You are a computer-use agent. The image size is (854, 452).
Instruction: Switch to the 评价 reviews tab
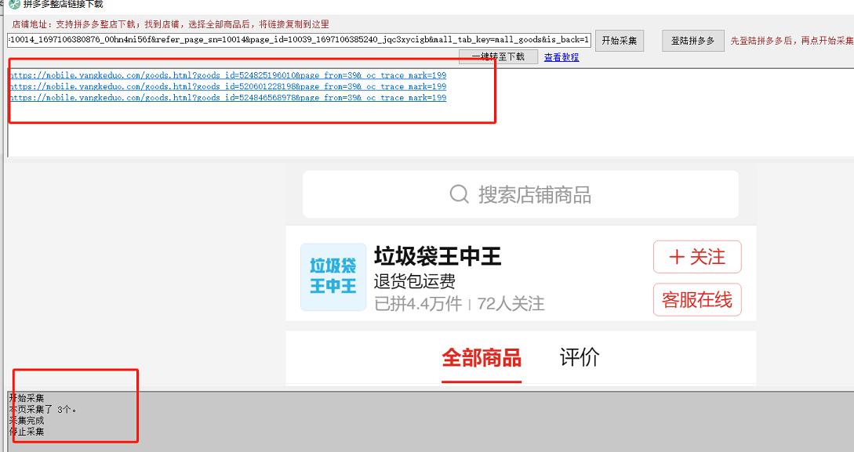click(580, 357)
